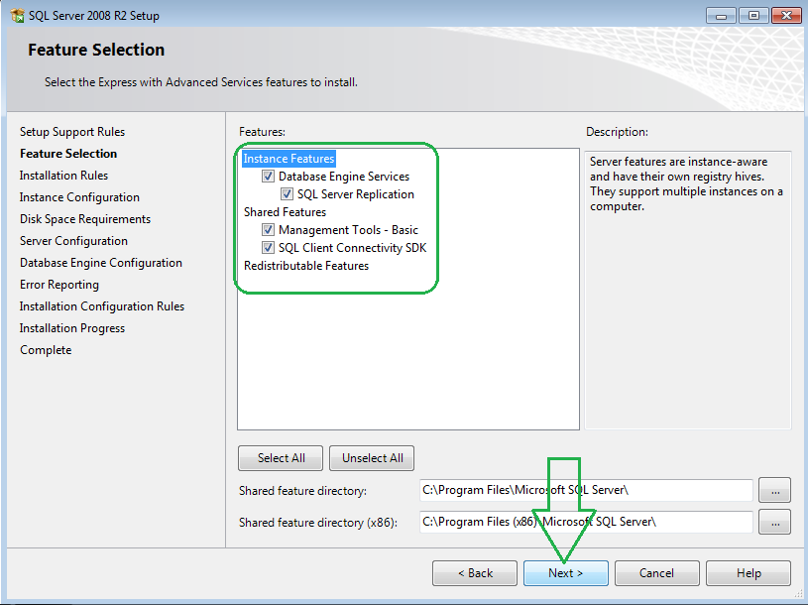The width and height of the screenshot is (808, 605).
Task: Click the Disk Space Requirements step
Action: pos(85,219)
